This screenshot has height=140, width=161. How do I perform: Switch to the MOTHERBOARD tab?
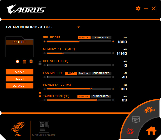coord(44,129)
